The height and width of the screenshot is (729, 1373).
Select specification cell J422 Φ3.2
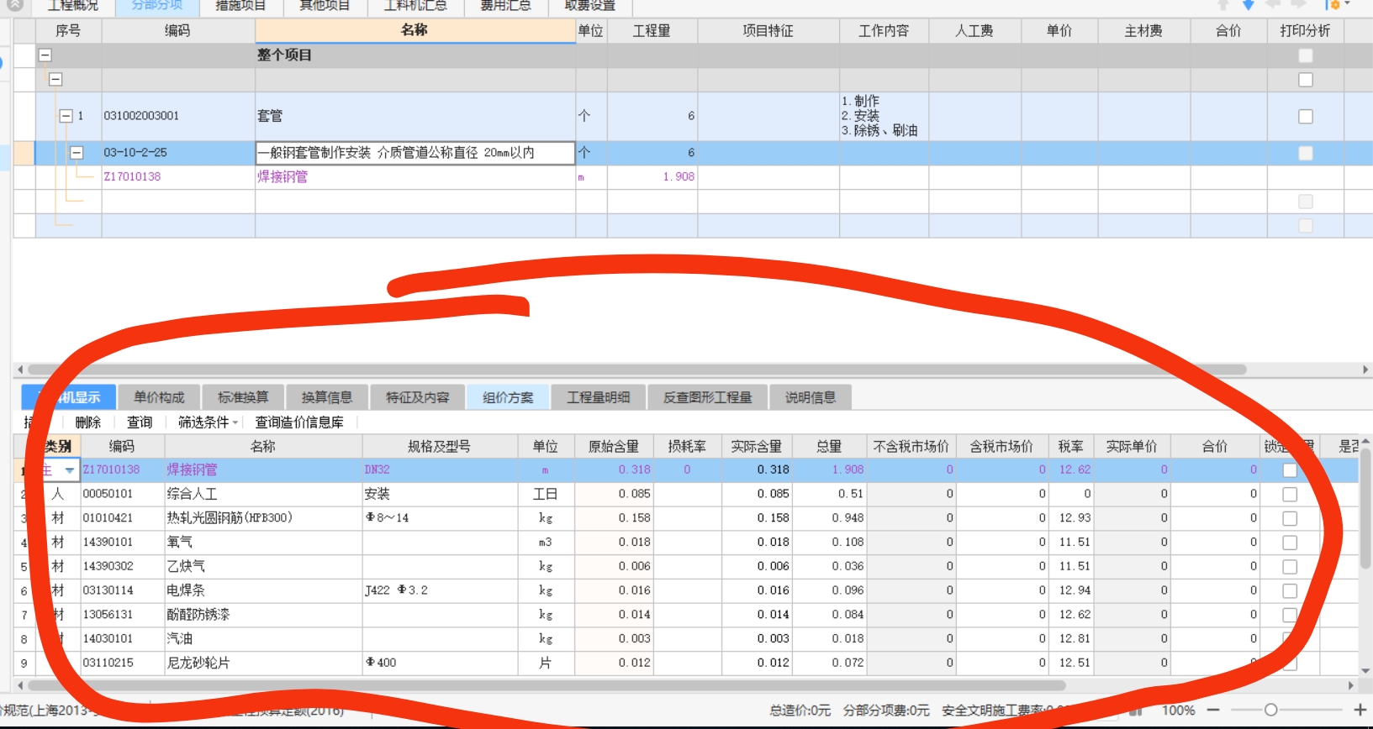click(x=440, y=590)
